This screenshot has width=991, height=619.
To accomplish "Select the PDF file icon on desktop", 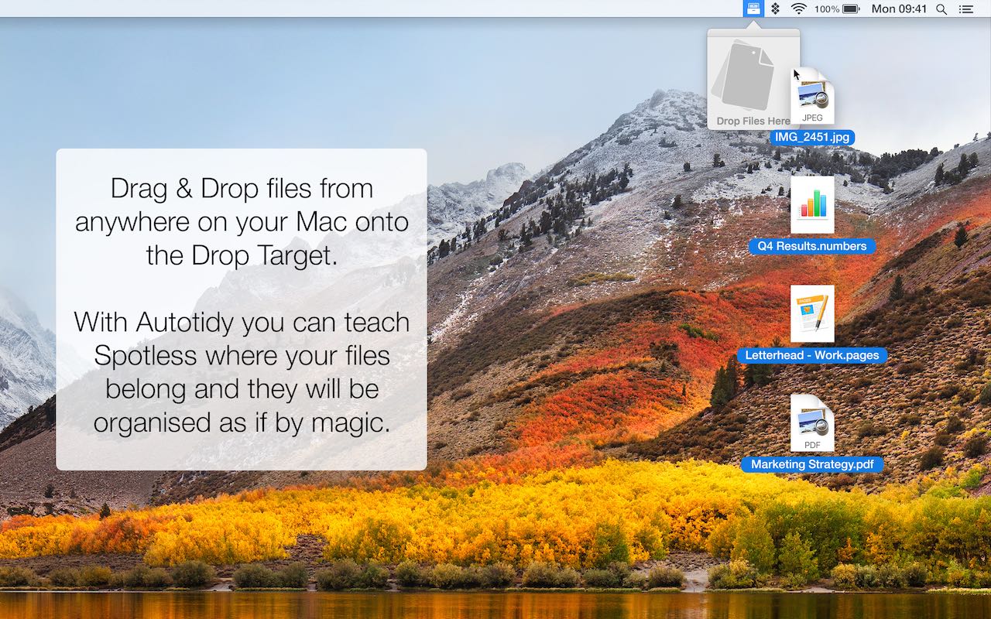I will tap(812, 422).
